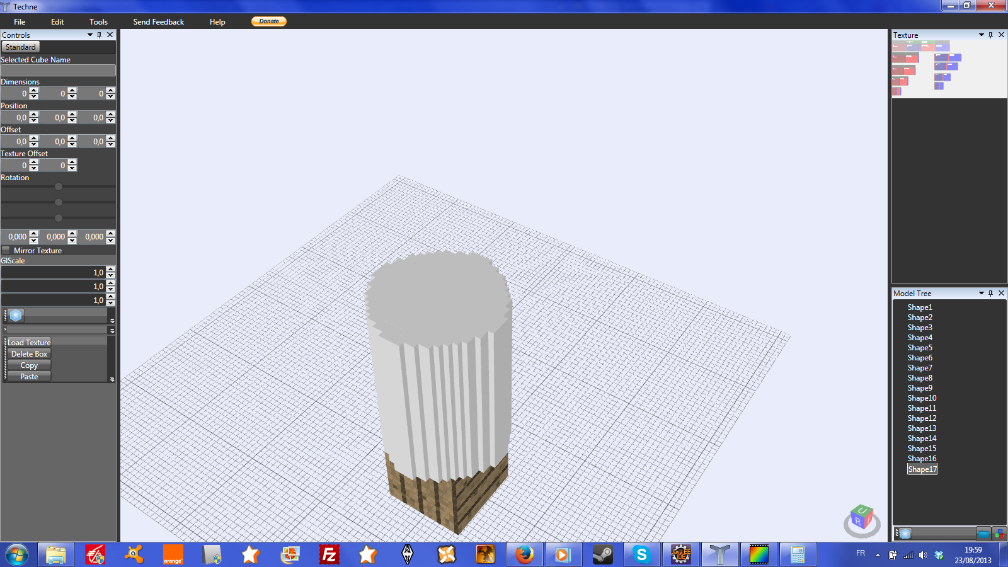Click the Delete Box button
The width and height of the screenshot is (1008, 567).
pos(29,354)
